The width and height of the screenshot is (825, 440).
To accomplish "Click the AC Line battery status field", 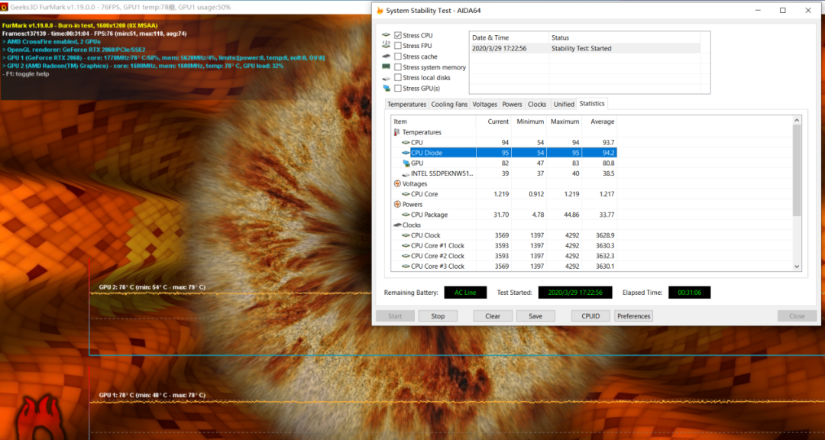I will (466, 292).
